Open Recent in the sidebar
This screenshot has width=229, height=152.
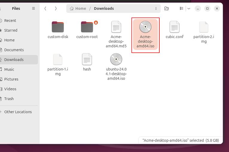(18, 21)
